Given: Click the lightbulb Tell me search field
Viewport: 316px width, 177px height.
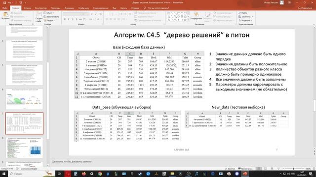Looking at the screenshot, I should coord(156,8).
